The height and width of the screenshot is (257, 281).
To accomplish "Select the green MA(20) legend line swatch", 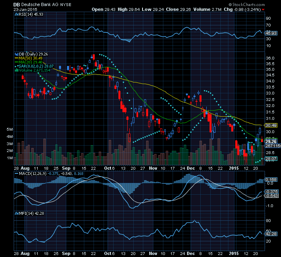I will (x=16, y=62).
